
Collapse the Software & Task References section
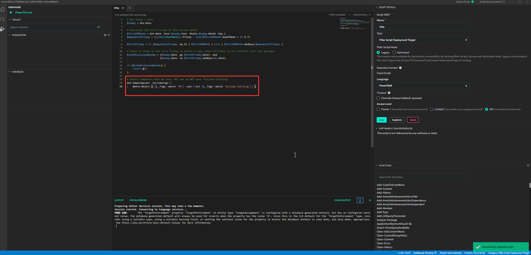coord(377,128)
